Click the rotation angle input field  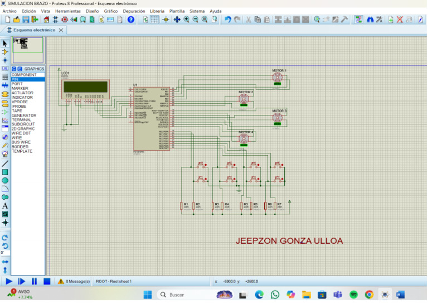point(5,253)
